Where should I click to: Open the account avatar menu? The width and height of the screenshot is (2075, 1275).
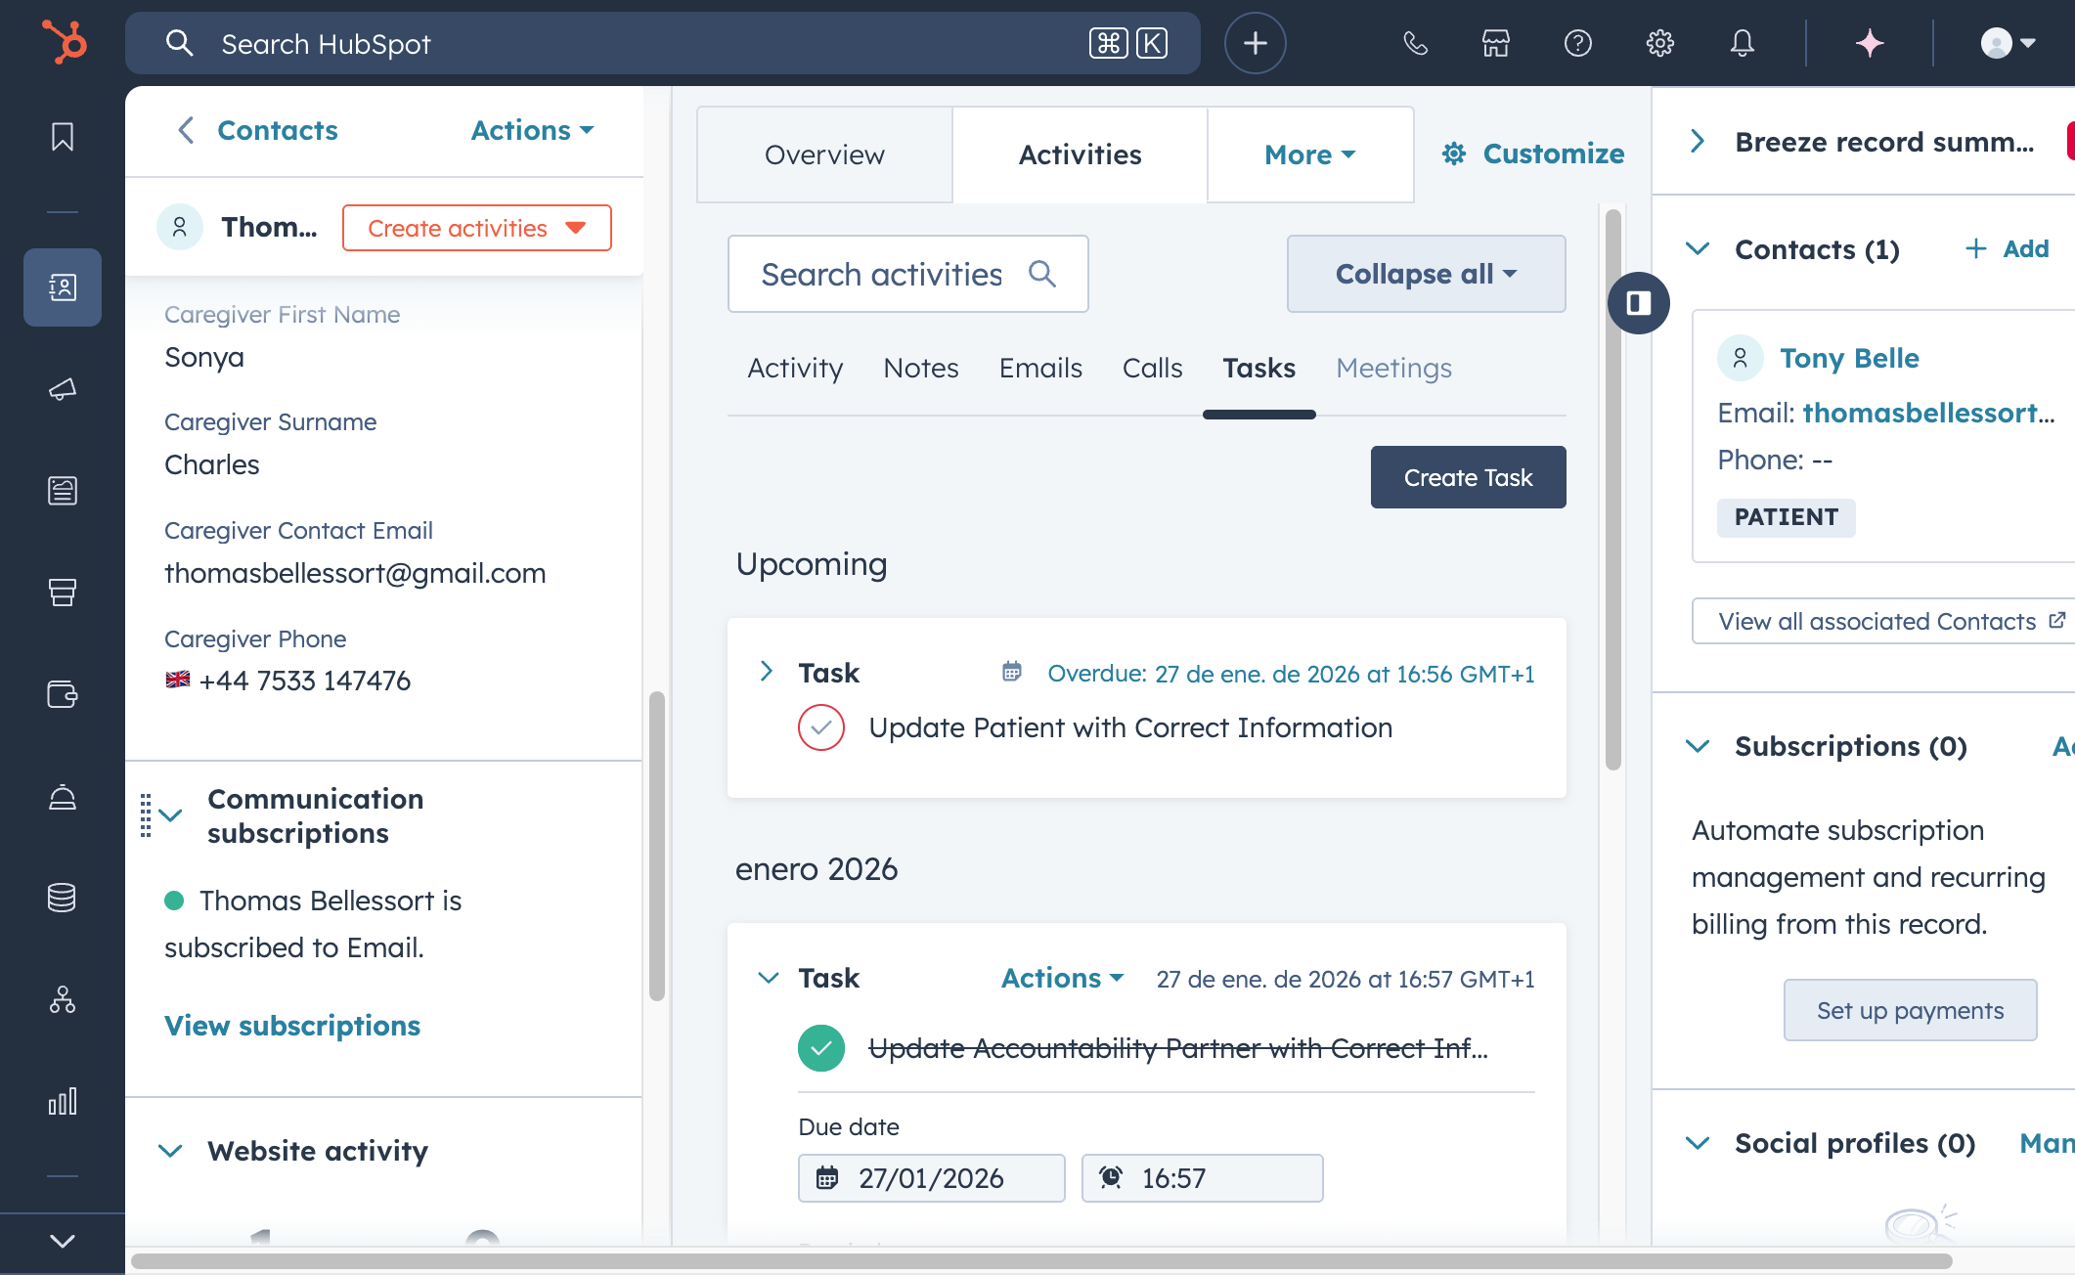[2009, 43]
